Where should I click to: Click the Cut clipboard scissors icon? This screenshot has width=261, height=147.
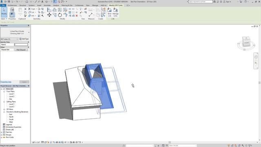(x=25, y=9)
